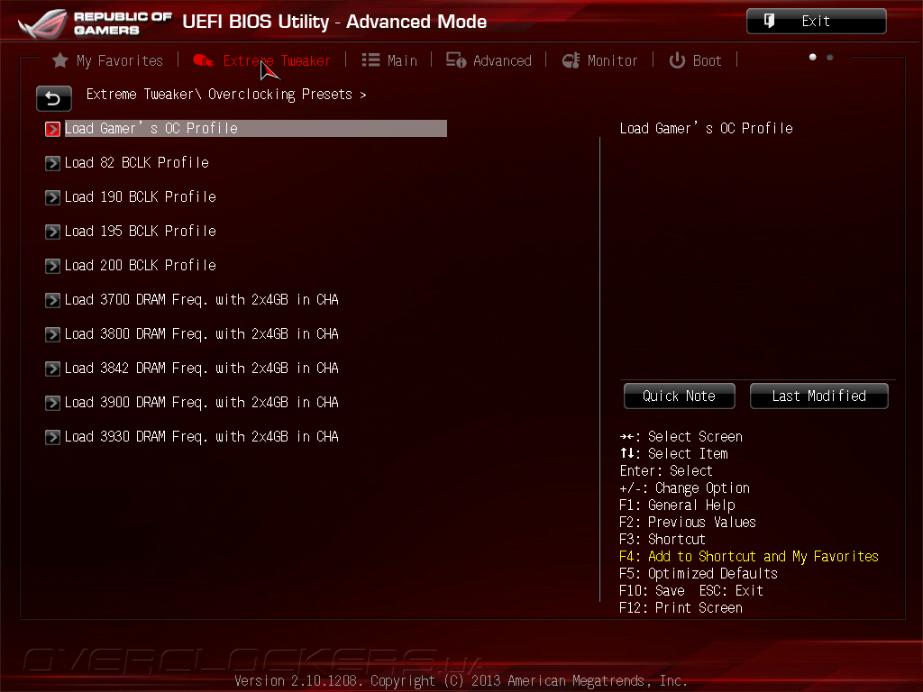Click the Version 2.10.1208 copyright line
The height and width of the screenshot is (692, 923).
tap(461, 681)
